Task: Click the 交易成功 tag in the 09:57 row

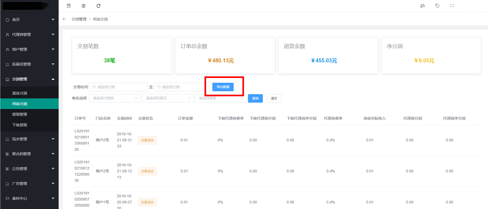Action: [x=147, y=202]
